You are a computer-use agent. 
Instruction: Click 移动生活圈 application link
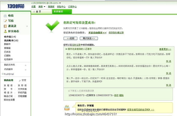pos(9,100)
